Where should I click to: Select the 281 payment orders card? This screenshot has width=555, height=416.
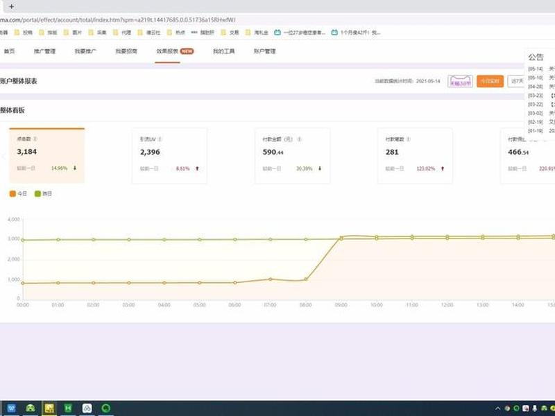415,155
